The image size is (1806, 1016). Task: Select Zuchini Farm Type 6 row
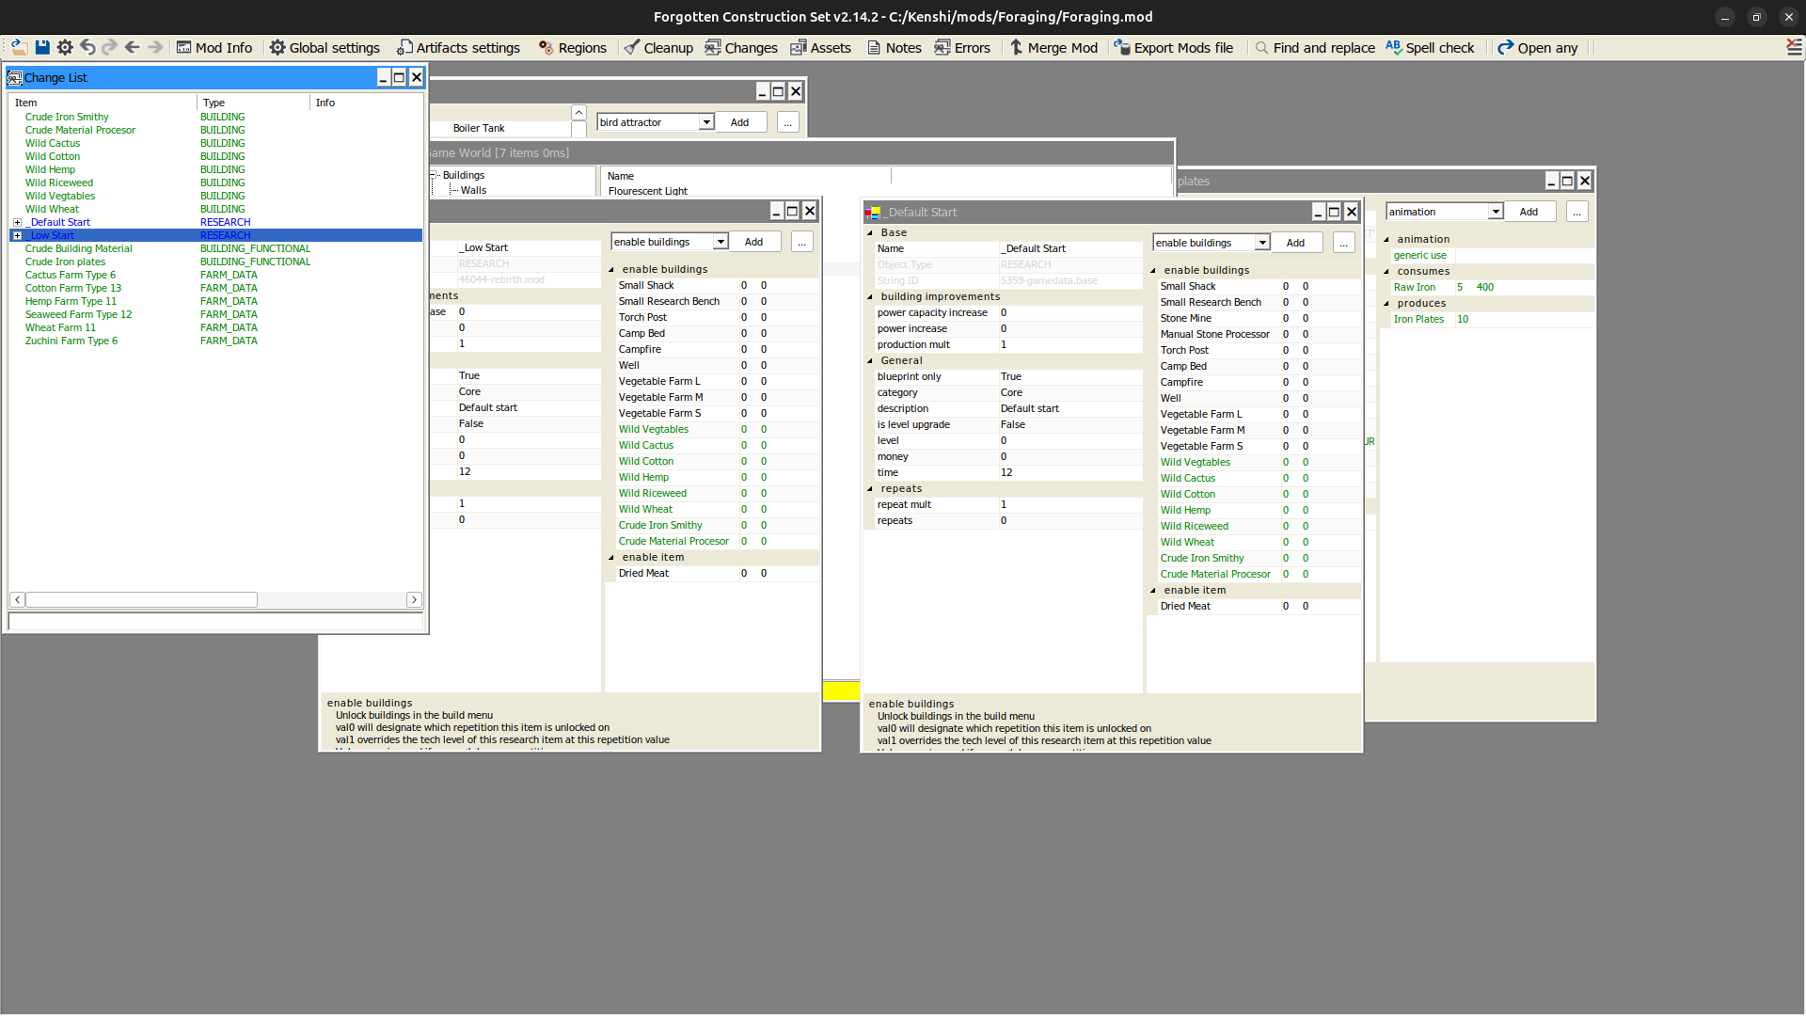click(71, 341)
